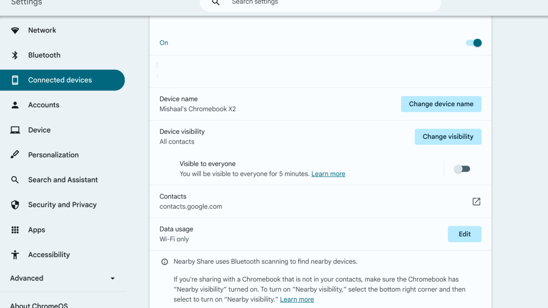Click the Personalization brush icon
Image resolution: width=548 pixels, height=308 pixels.
pos(15,155)
